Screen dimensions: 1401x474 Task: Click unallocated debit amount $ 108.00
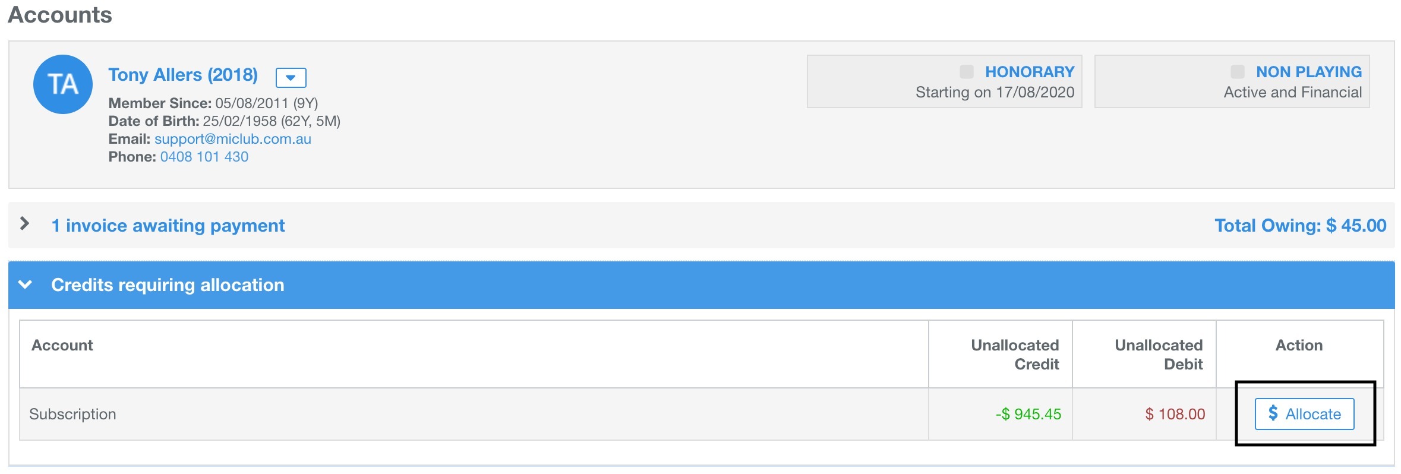point(1175,414)
